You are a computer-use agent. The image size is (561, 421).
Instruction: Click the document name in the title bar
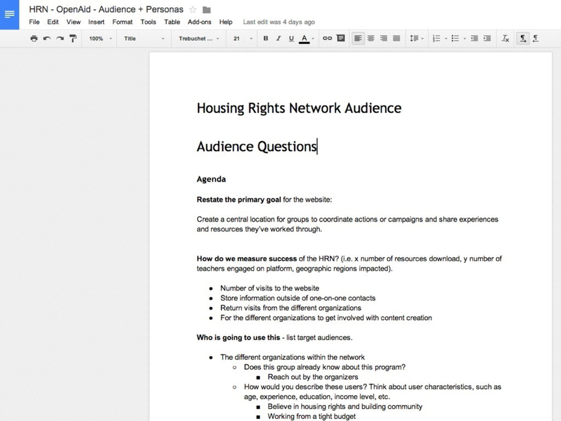click(x=106, y=10)
